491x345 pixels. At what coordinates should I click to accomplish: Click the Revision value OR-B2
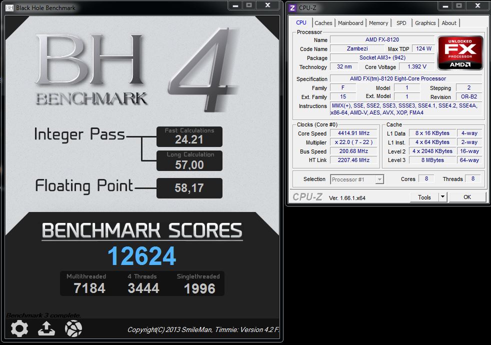tap(469, 96)
